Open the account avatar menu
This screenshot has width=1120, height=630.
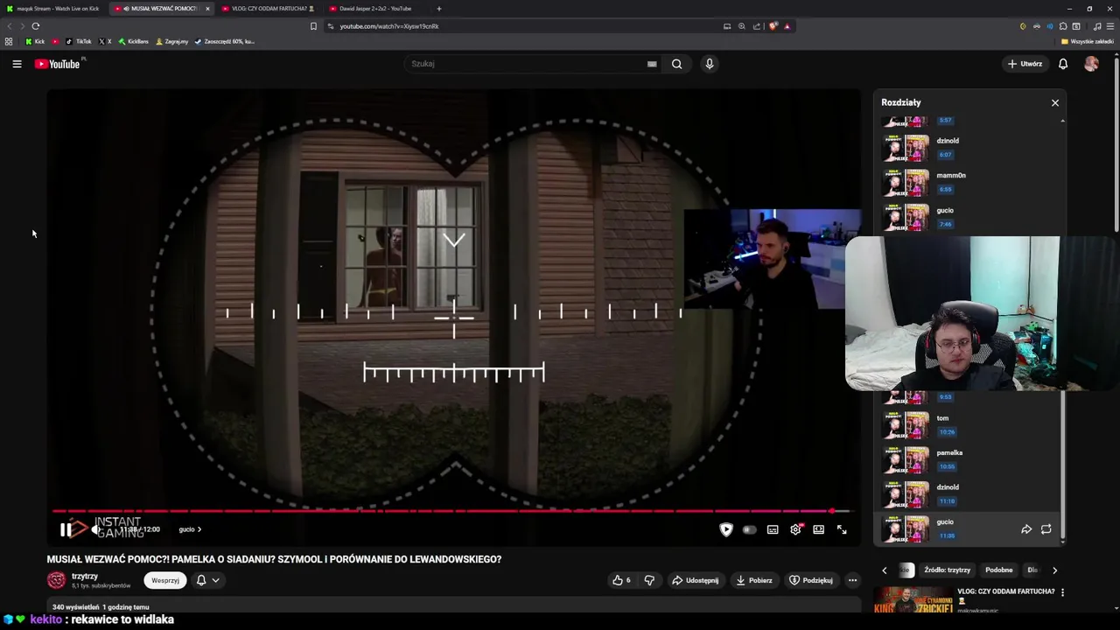[1091, 64]
